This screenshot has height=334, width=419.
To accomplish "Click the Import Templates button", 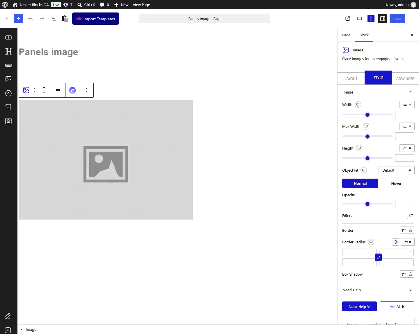I will (95, 19).
